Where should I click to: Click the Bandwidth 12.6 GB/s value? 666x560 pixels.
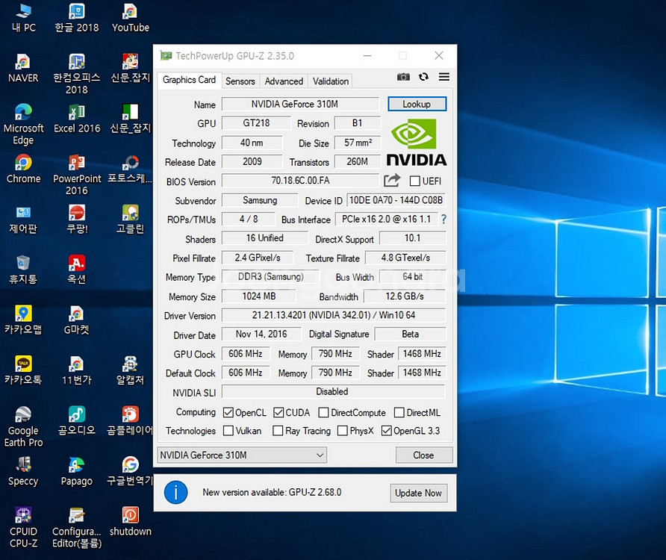(405, 296)
